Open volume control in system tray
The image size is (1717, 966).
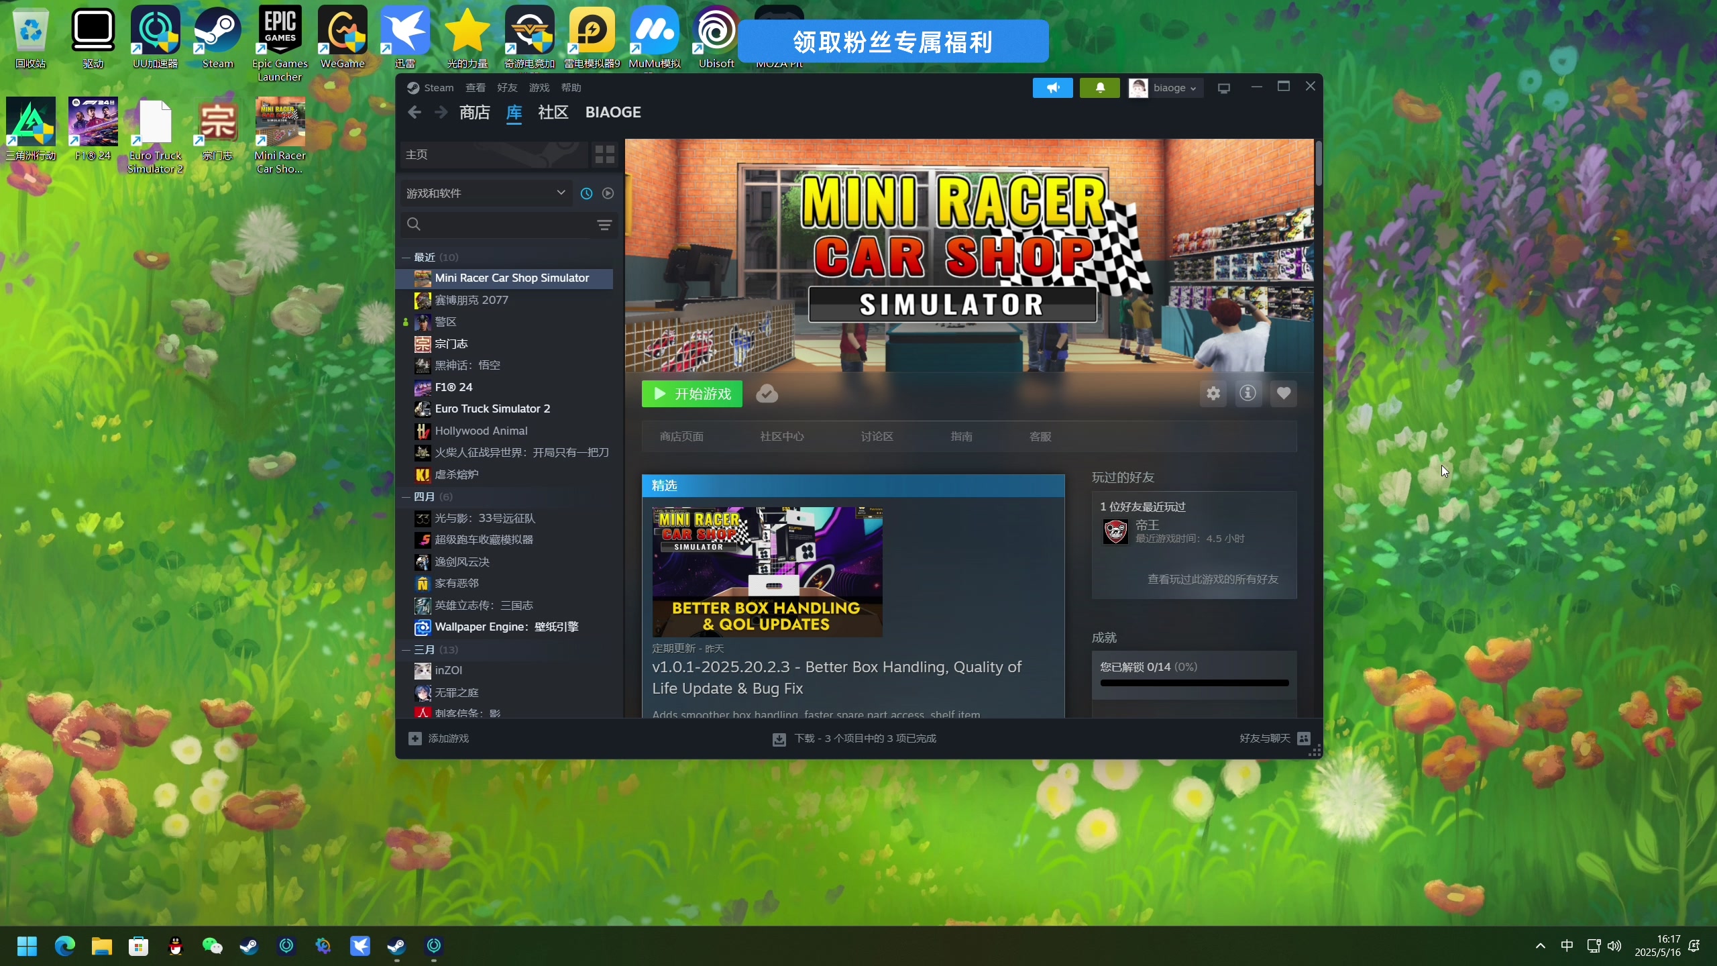tap(1615, 946)
